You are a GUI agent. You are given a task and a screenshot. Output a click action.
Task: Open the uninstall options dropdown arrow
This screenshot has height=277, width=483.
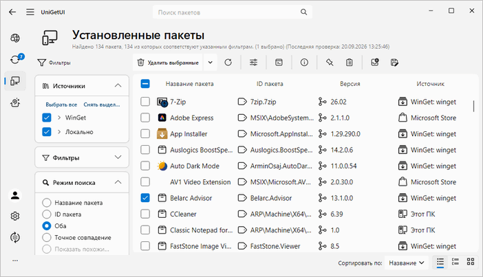click(x=210, y=63)
